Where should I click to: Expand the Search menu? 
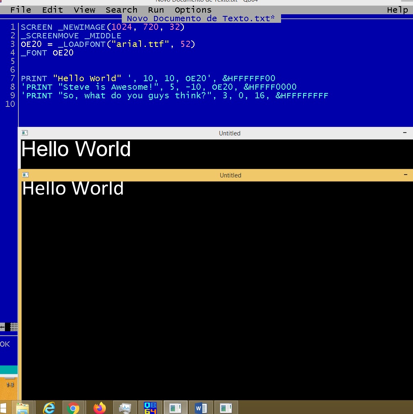121,10
